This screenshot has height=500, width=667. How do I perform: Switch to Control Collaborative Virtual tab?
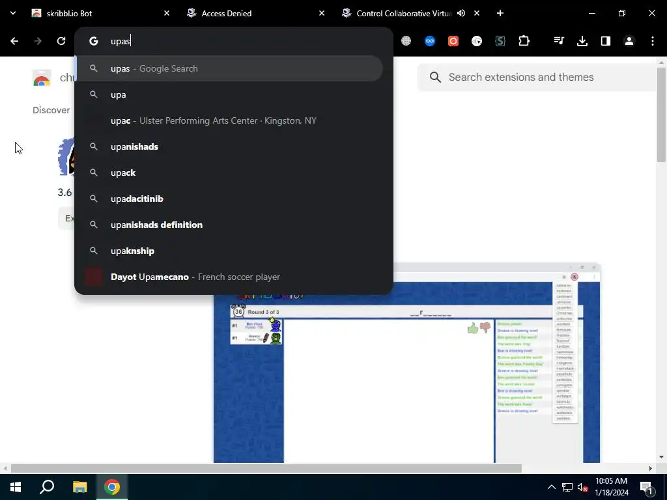403,13
